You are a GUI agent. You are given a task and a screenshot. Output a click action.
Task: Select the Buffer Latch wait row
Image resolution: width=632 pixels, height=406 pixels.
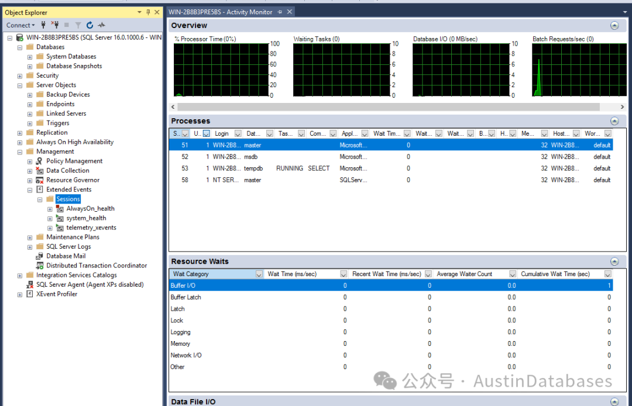[391, 297]
